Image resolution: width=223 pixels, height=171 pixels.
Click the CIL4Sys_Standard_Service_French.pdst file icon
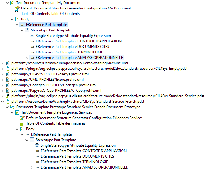7,102
